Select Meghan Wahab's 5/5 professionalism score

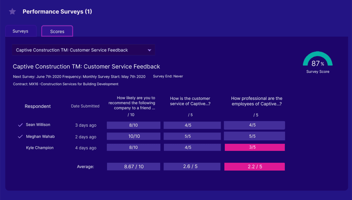(x=254, y=137)
